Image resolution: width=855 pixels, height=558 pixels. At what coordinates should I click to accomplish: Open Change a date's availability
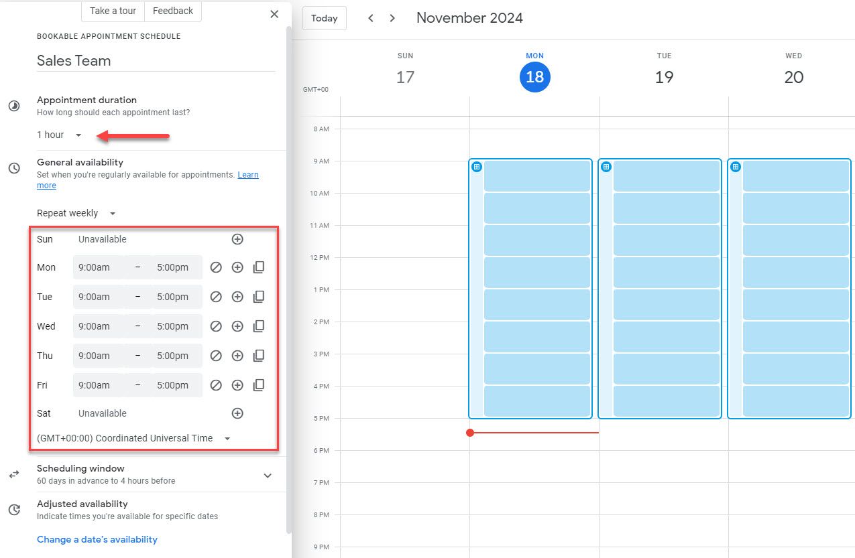point(97,539)
